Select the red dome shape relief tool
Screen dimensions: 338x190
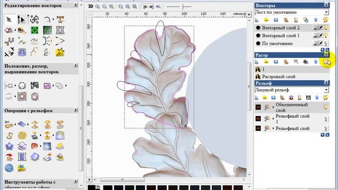[x=34, y=146]
